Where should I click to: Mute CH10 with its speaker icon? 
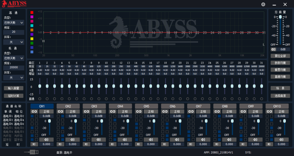pyautogui.click(x=281, y=140)
